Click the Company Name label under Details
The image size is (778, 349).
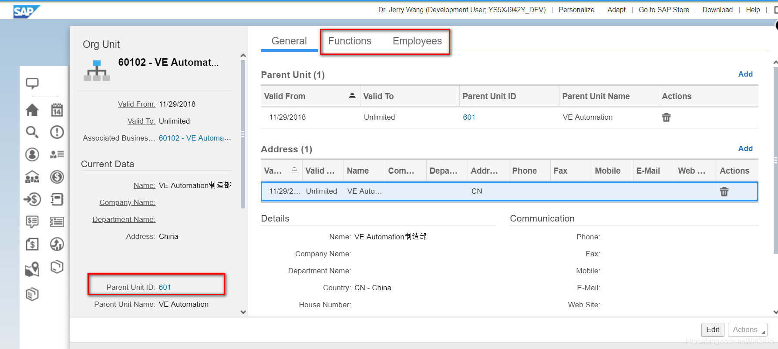[x=323, y=254]
